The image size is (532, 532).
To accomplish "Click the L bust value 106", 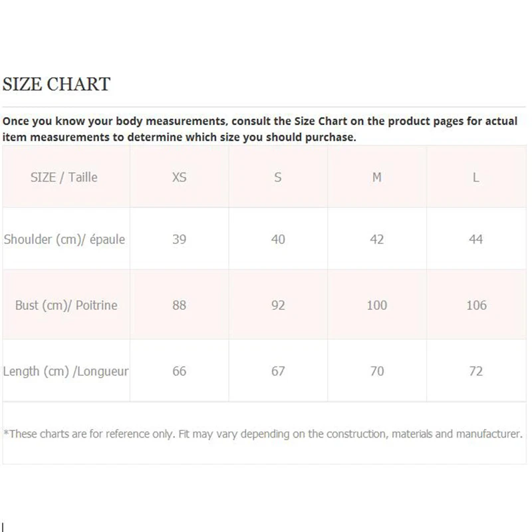I will tap(476, 305).
